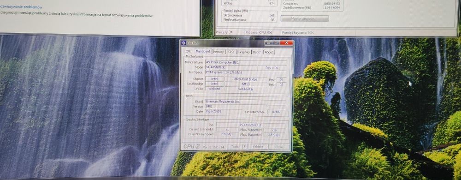Click Max. Supported link width x16
Screen dimensions: 461x180
point(274,130)
